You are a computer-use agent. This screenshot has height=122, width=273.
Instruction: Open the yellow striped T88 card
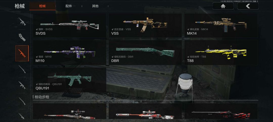click(221, 53)
